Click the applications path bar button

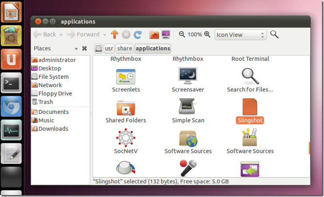tap(153, 49)
